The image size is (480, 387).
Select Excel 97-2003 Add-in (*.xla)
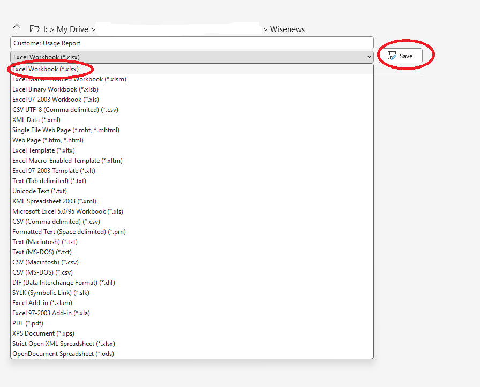point(192,313)
